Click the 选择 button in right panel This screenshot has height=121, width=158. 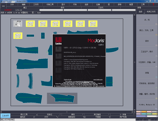click(140, 12)
